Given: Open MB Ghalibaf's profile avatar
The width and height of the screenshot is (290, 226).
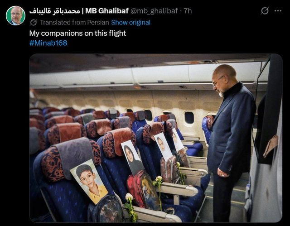Looking at the screenshot, I should click(x=15, y=15).
